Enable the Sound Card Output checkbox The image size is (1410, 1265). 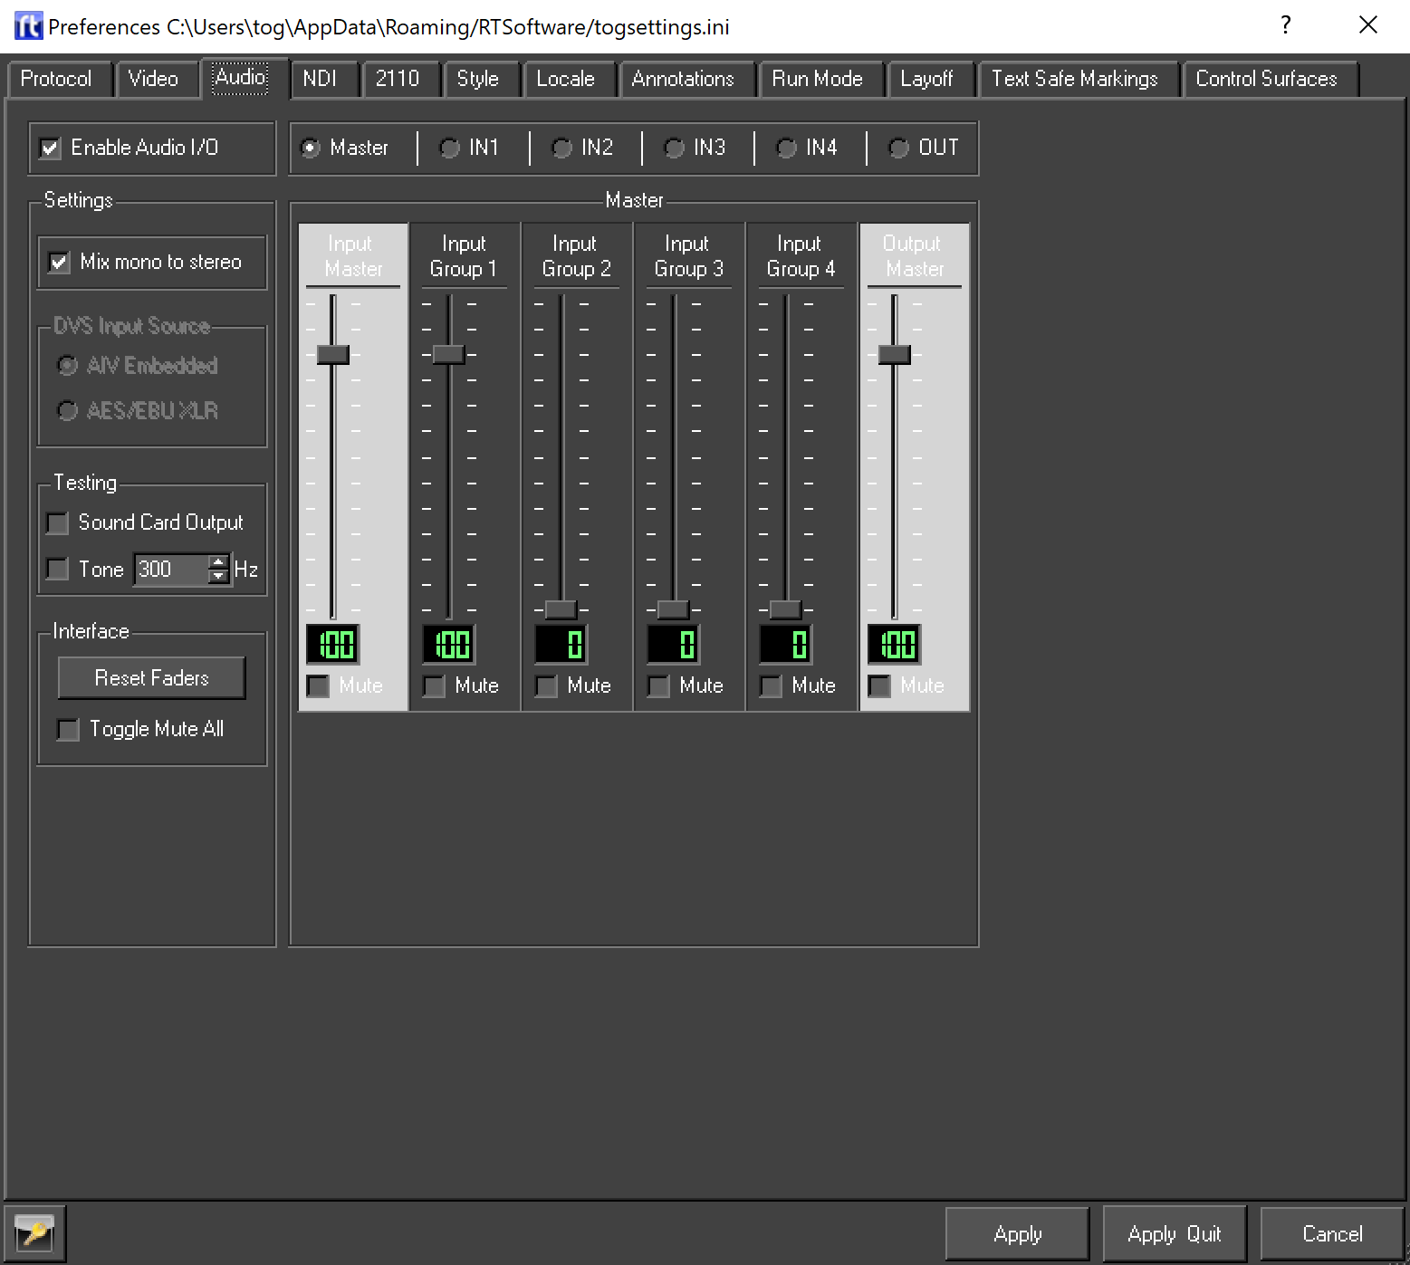point(57,523)
